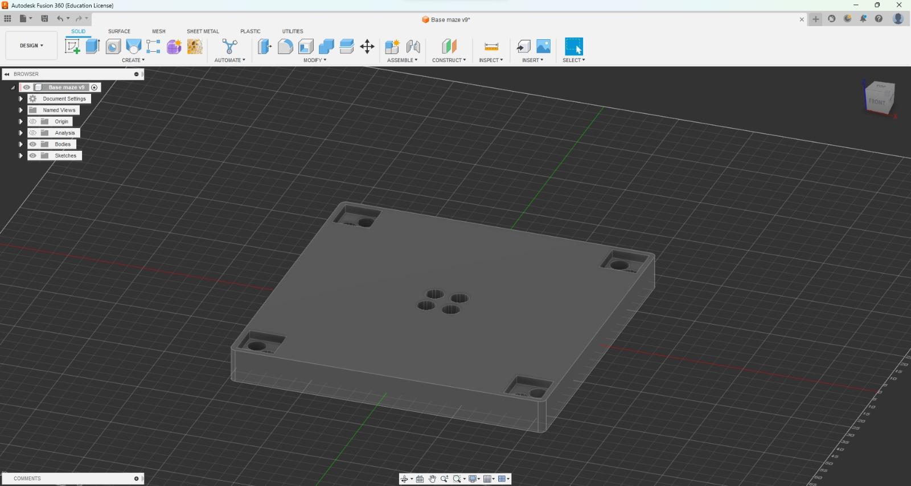Switch to the SURFACE tab
Image resolution: width=911 pixels, height=486 pixels.
(x=120, y=31)
